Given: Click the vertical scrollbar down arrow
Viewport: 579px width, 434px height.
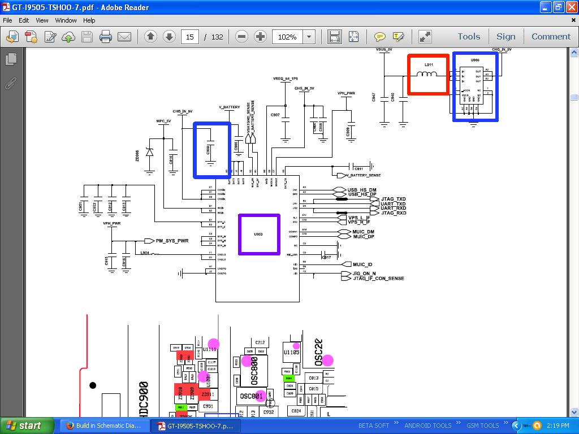Looking at the screenshot, I should tap(574, 412).
